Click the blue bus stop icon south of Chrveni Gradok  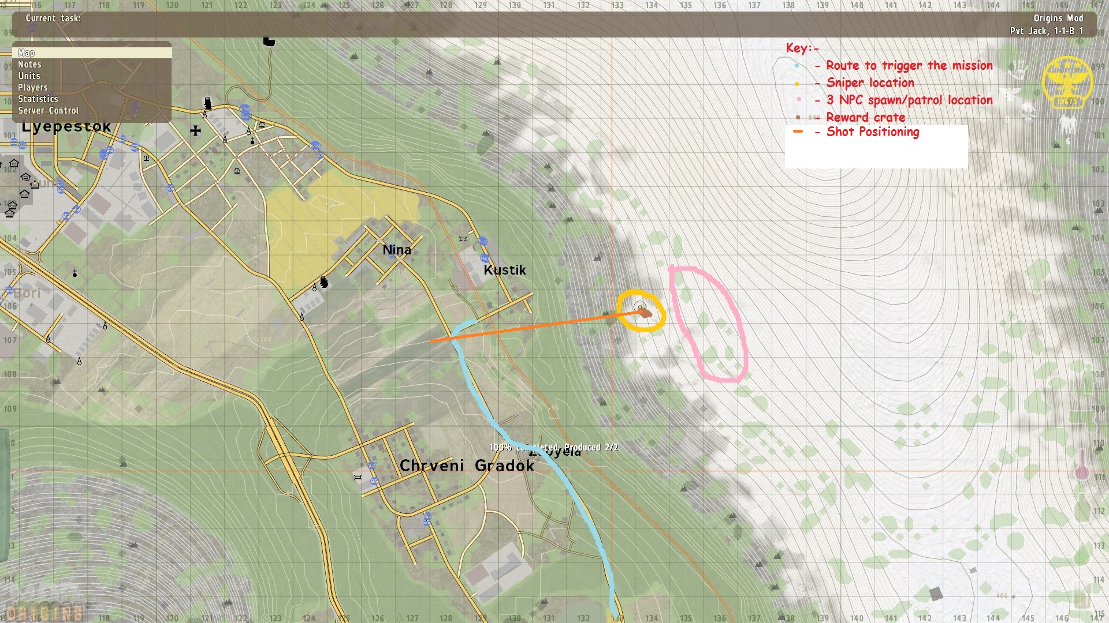click(x=427, y=521)
